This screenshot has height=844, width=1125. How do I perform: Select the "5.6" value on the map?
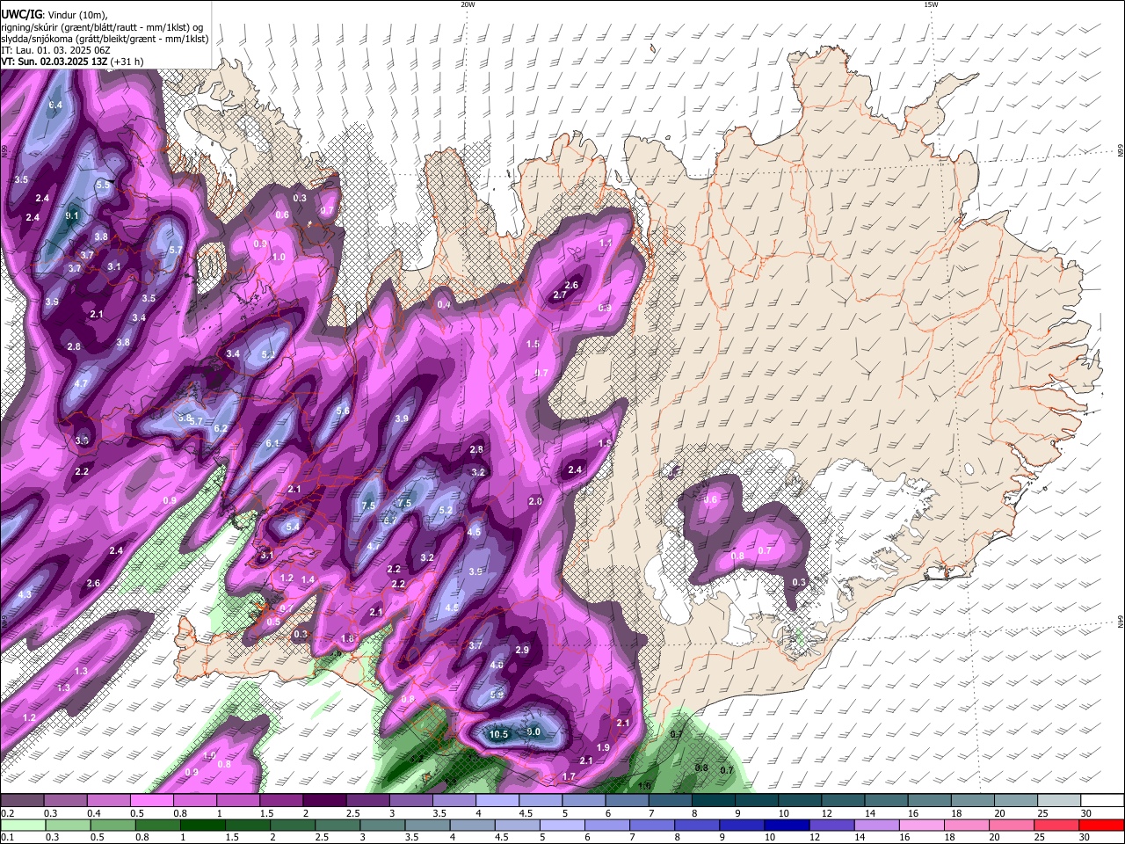(x=343, y=411)
